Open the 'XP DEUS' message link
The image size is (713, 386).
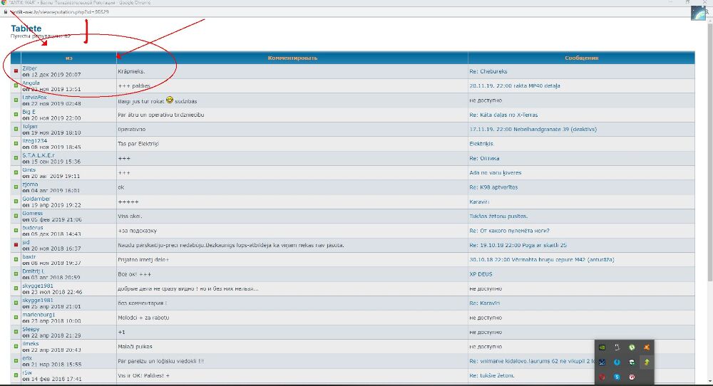pyautogui.click(x=481, y=274)
